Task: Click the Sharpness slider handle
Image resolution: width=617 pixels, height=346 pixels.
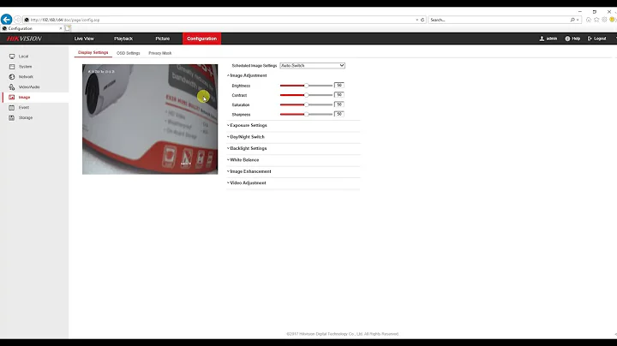Action: 306,115
